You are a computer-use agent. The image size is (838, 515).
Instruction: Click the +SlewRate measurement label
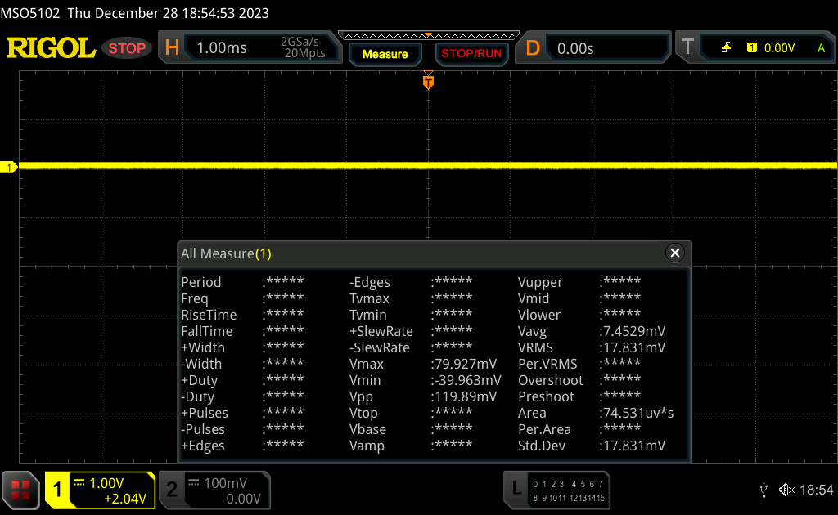381,331
